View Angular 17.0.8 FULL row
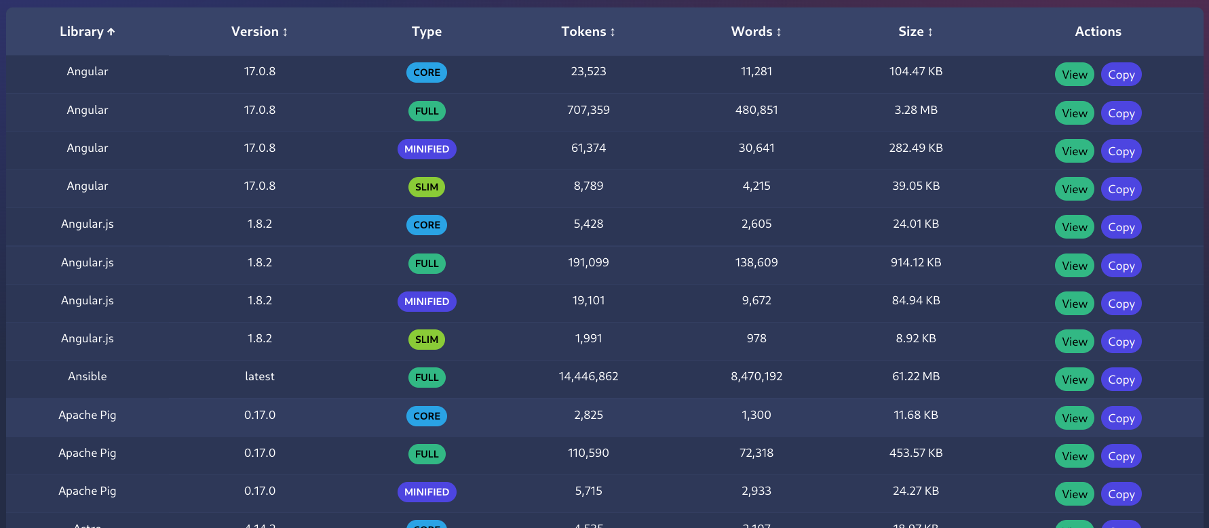The image size is (1209, 528). click(1075, 113)
